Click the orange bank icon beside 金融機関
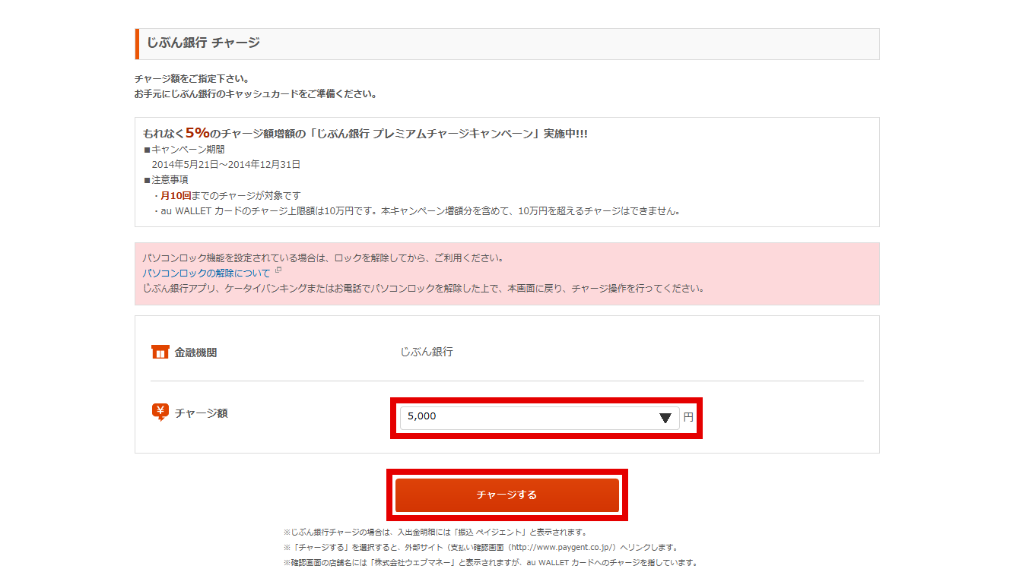1013x588 pixels. (160, 352)
